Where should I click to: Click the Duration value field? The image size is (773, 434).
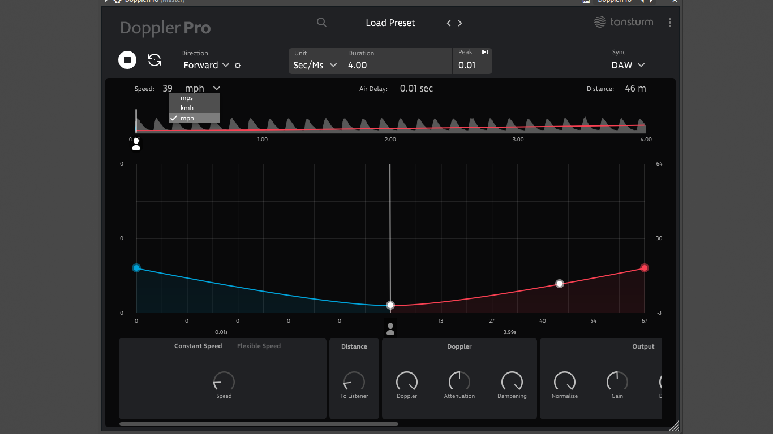[x=396, y=65]
